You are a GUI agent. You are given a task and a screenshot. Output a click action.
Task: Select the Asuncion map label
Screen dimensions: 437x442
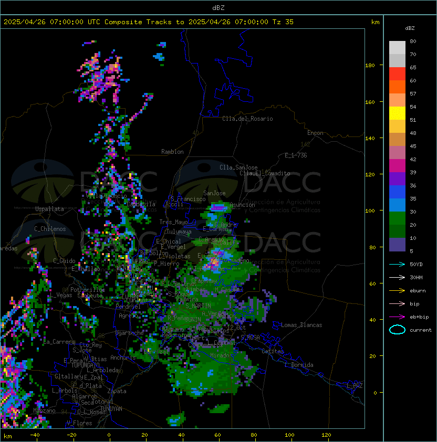coord(242,205)
